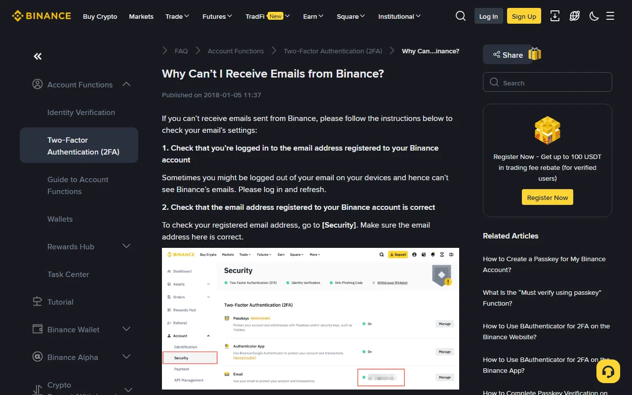
Task: Open the support headset chat button
Action: click(608, 371)
